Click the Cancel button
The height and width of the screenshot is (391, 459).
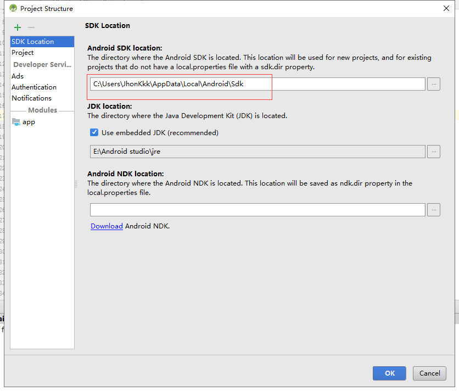pos(429,373)
